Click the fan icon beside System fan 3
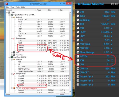 click(x=78, y=85)
